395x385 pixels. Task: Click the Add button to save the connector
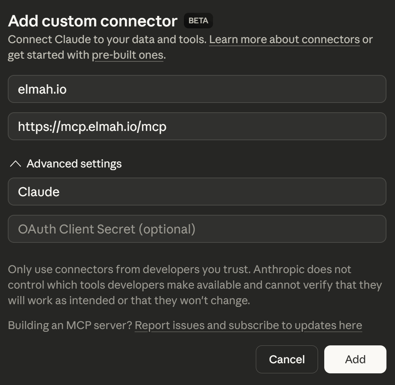pyautogui.click(x=354, y=359)
